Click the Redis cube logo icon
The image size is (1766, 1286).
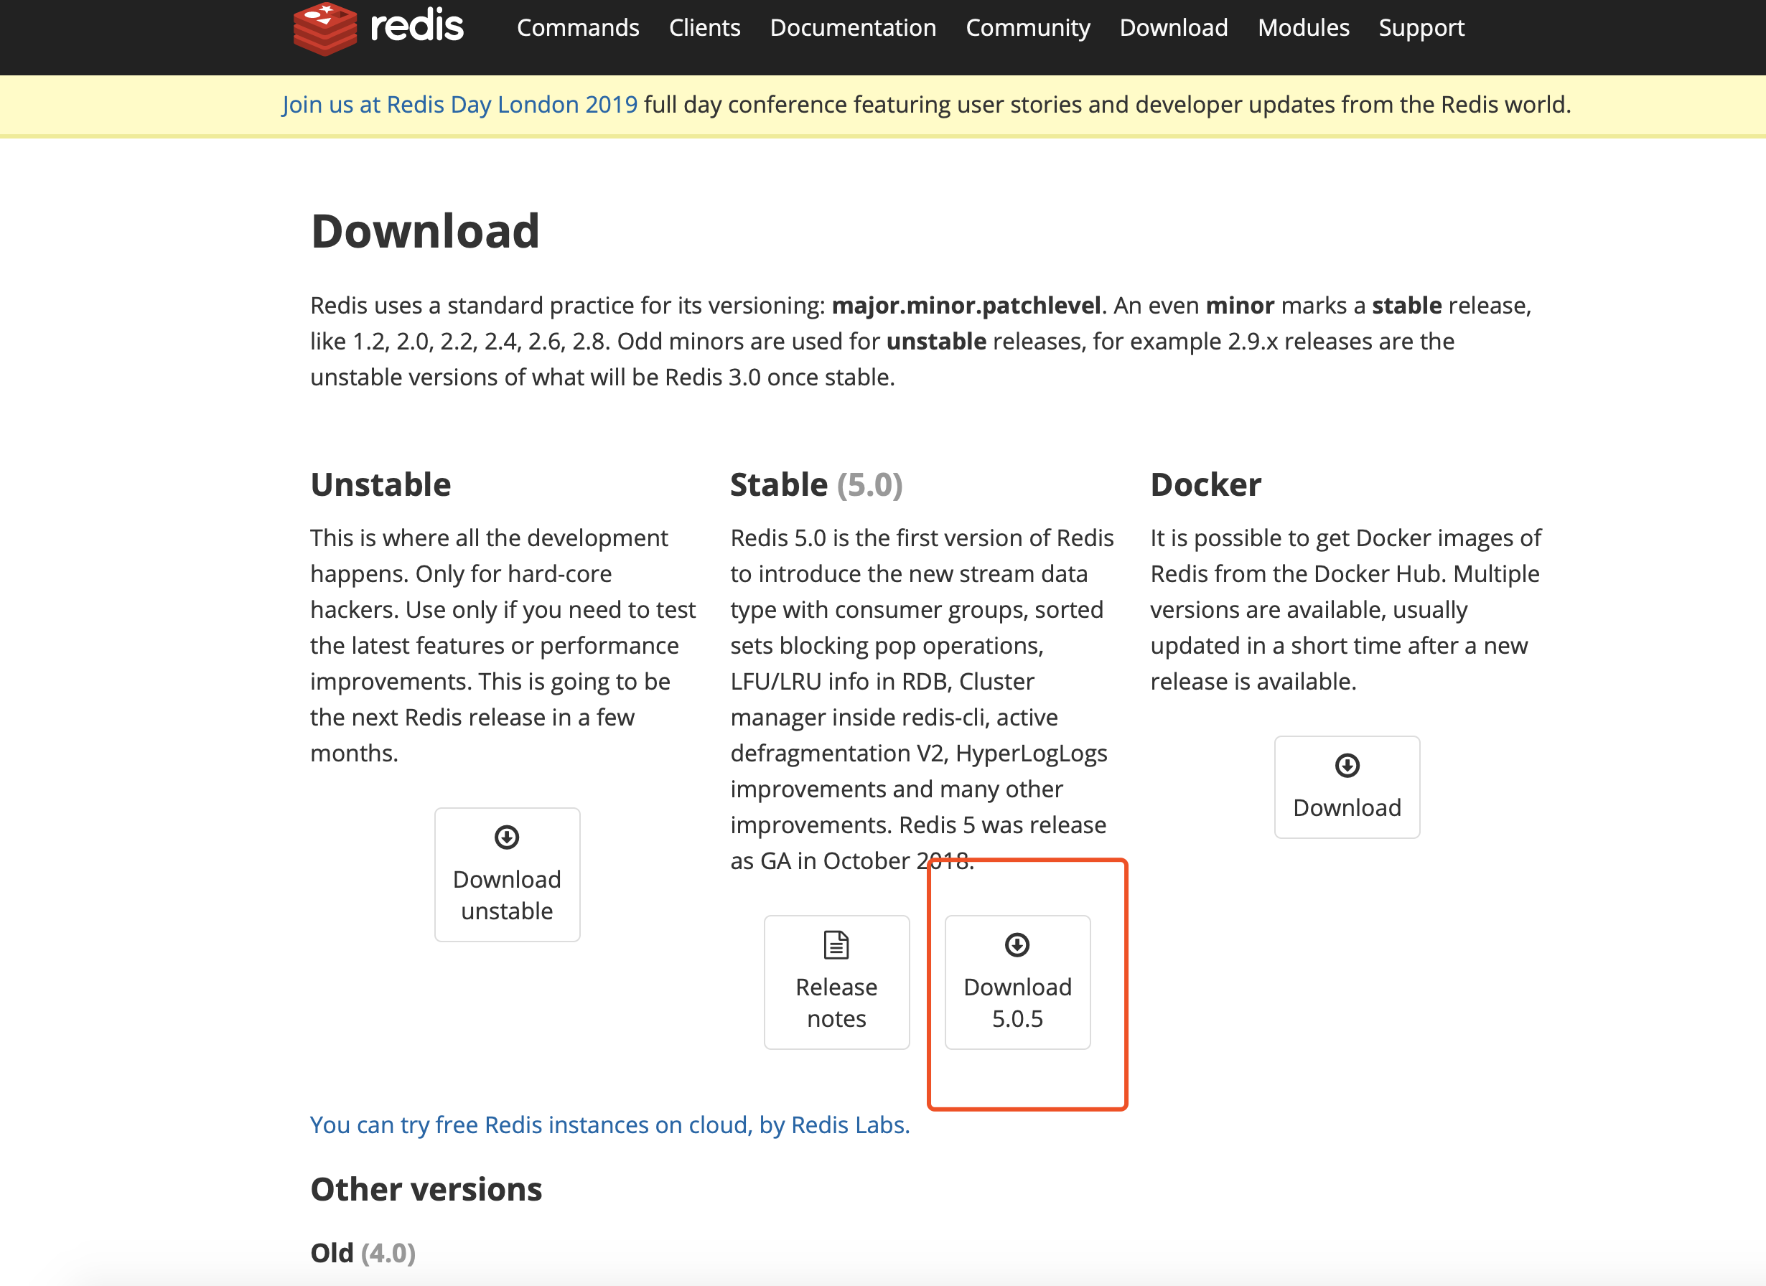[326, 29]
